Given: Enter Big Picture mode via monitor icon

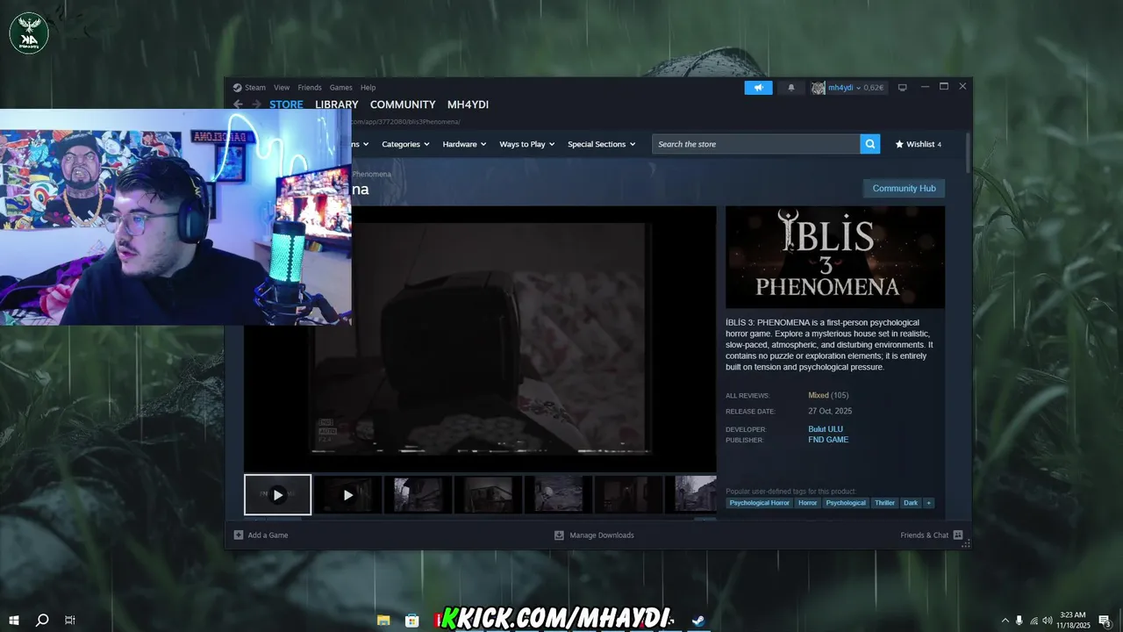Looking at the screenshot, I should click(902, 87).
